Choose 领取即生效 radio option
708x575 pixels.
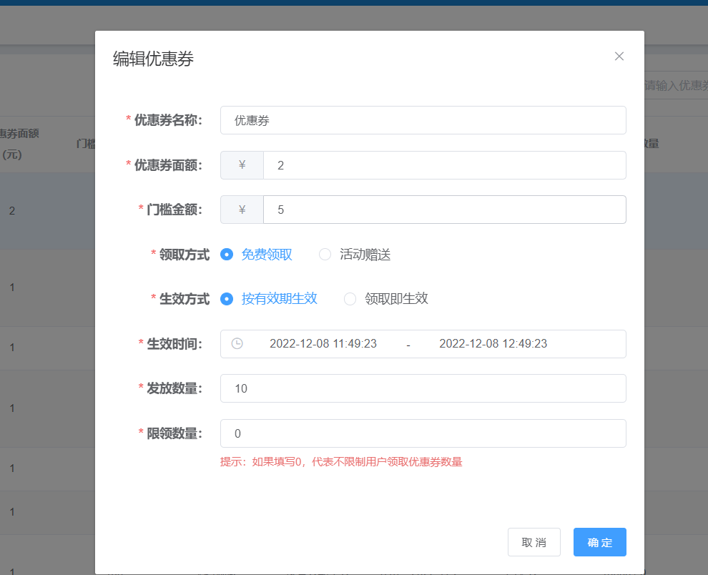click(350, 299)
